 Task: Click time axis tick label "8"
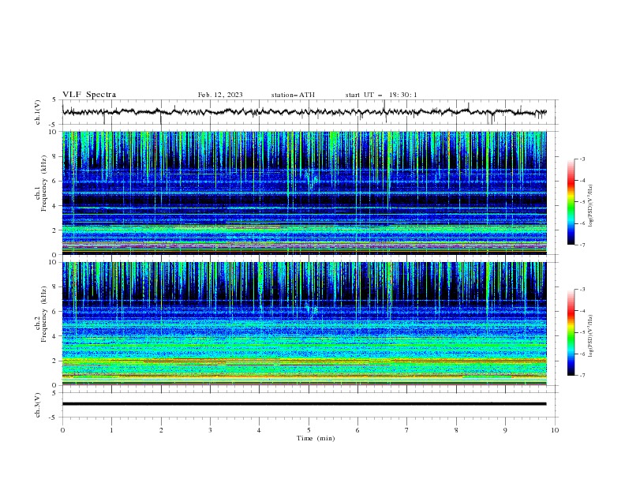456,430
